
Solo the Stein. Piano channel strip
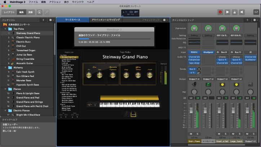pyautogui.click(x=198, y=134)
